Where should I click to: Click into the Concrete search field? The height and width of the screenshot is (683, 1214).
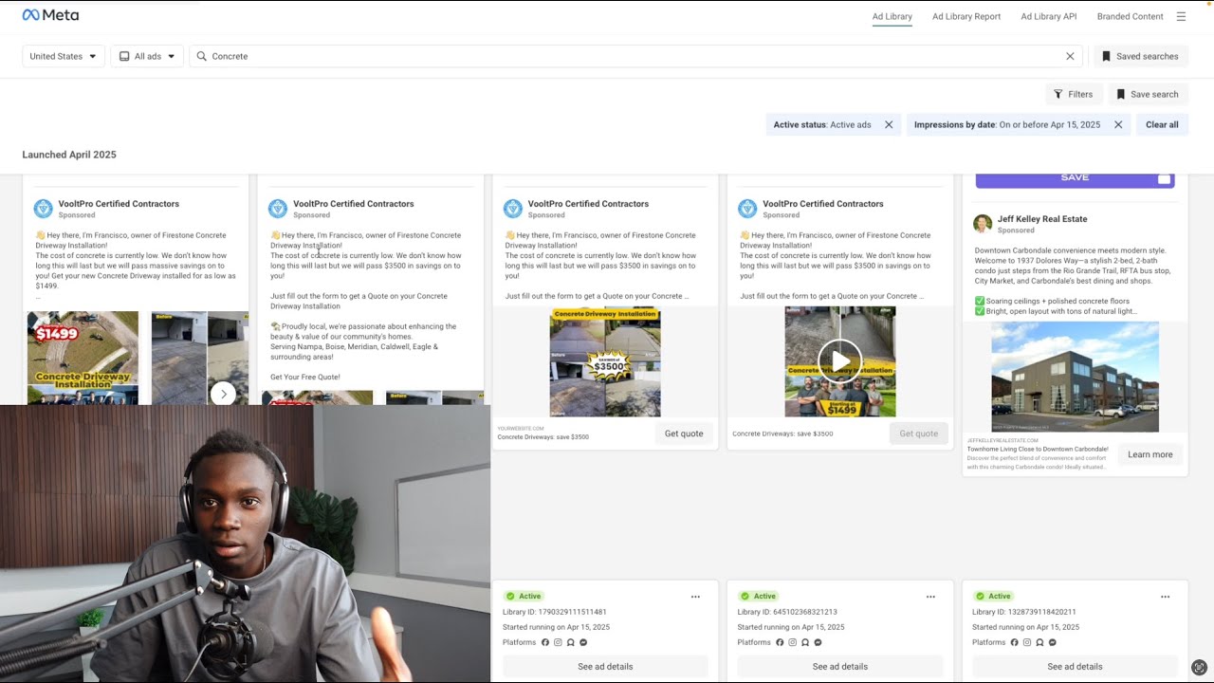click(635, 56)
